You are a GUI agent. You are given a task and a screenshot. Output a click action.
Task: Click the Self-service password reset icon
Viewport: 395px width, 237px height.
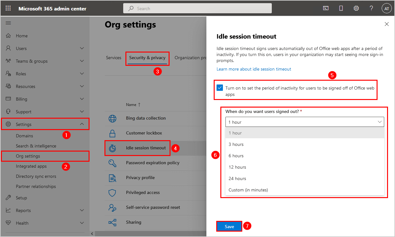(112, 207)
